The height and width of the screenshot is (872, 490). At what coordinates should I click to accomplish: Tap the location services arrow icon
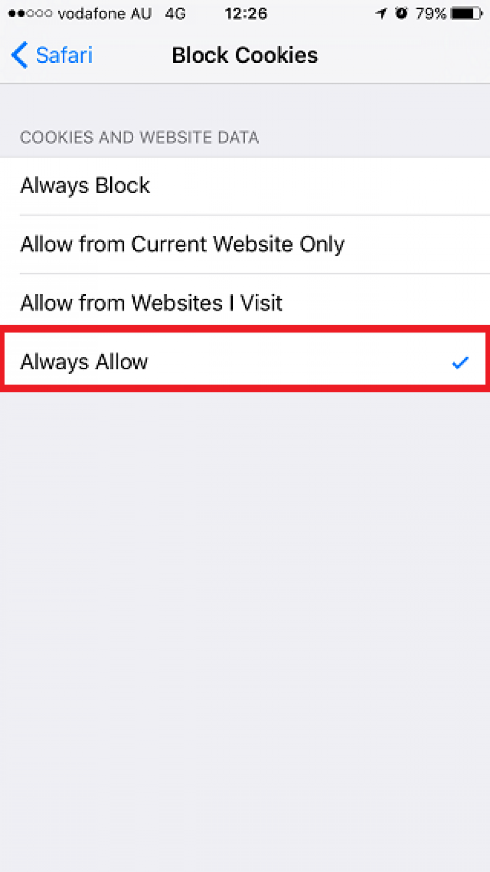tap(381, 13)
